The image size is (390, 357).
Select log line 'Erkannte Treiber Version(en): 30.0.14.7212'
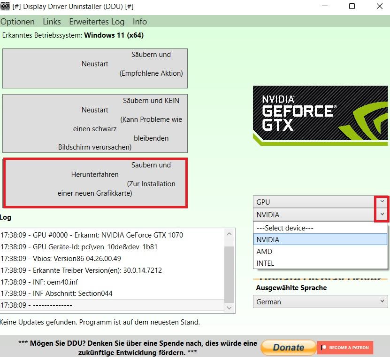(113, 270)
